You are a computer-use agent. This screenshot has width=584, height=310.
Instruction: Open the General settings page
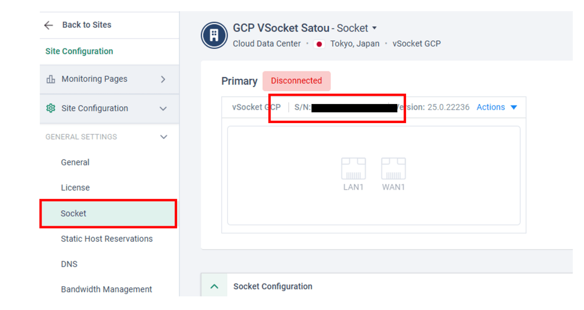(x=75, y=162)
